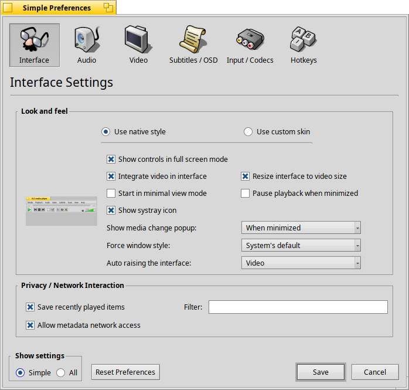Enable Pause playback when minimized
The width and height of the screenshot is (409, 390).
[245, 193]
